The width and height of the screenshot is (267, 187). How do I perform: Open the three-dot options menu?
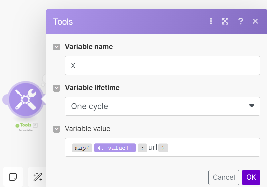[211, 21]
